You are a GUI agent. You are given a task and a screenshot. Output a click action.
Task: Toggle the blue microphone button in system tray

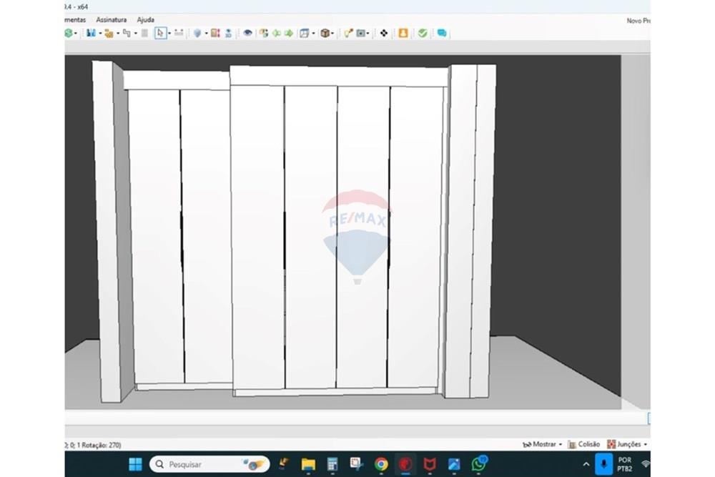[x=604, y=464]
